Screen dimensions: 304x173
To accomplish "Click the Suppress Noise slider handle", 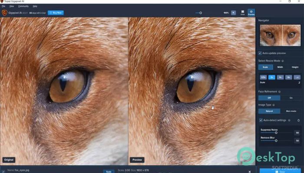I will coord(276,133).
